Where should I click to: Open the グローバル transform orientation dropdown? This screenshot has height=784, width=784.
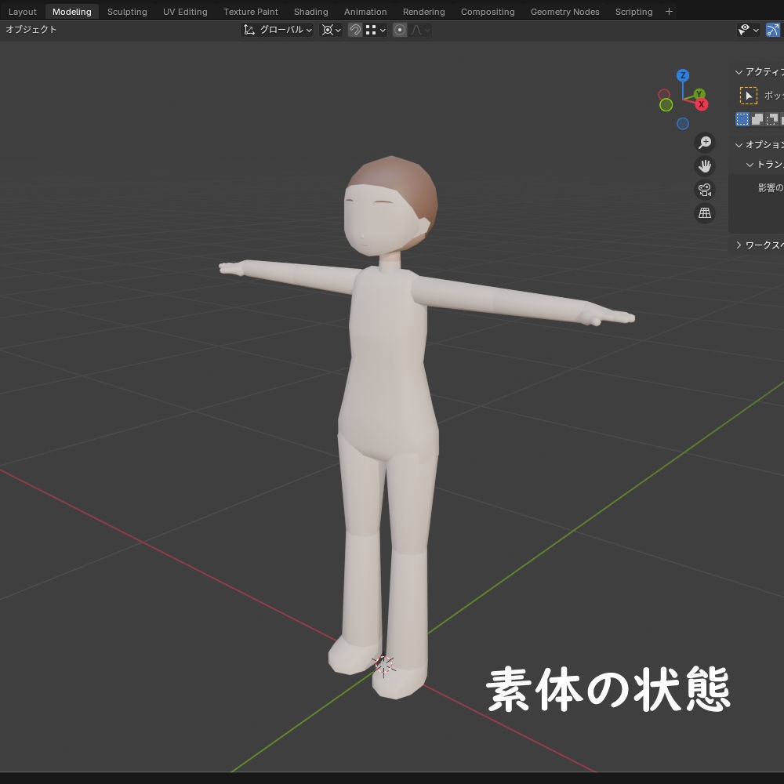point(278,30)
